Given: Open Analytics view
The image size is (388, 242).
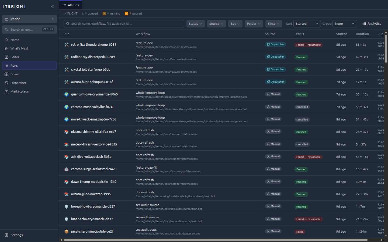Looking at the screenshot, I should (x=371, y=24).
